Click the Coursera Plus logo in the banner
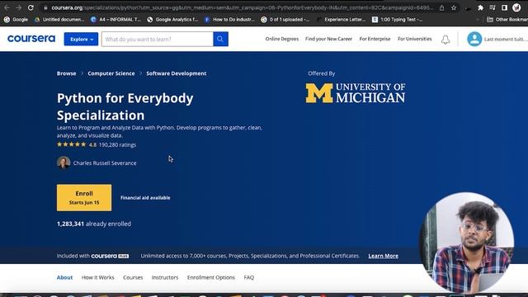Viewport: 528px width, 297px height. click(110, 256)
